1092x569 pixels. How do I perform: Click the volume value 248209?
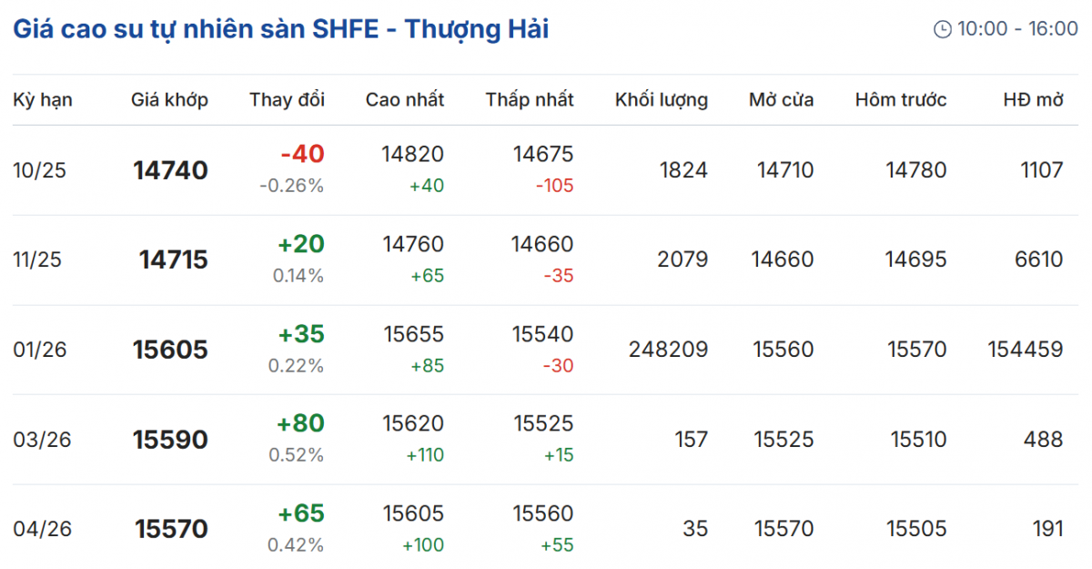668,350
